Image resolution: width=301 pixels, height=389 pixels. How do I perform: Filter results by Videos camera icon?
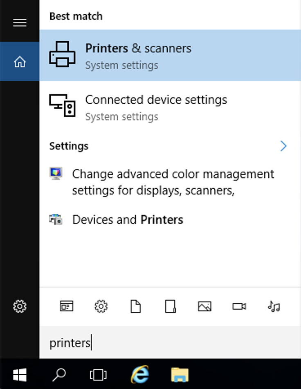239,306
